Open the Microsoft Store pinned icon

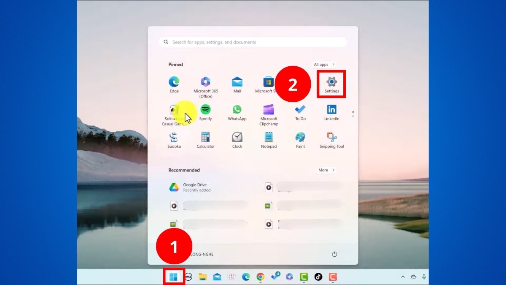[269, 85]
